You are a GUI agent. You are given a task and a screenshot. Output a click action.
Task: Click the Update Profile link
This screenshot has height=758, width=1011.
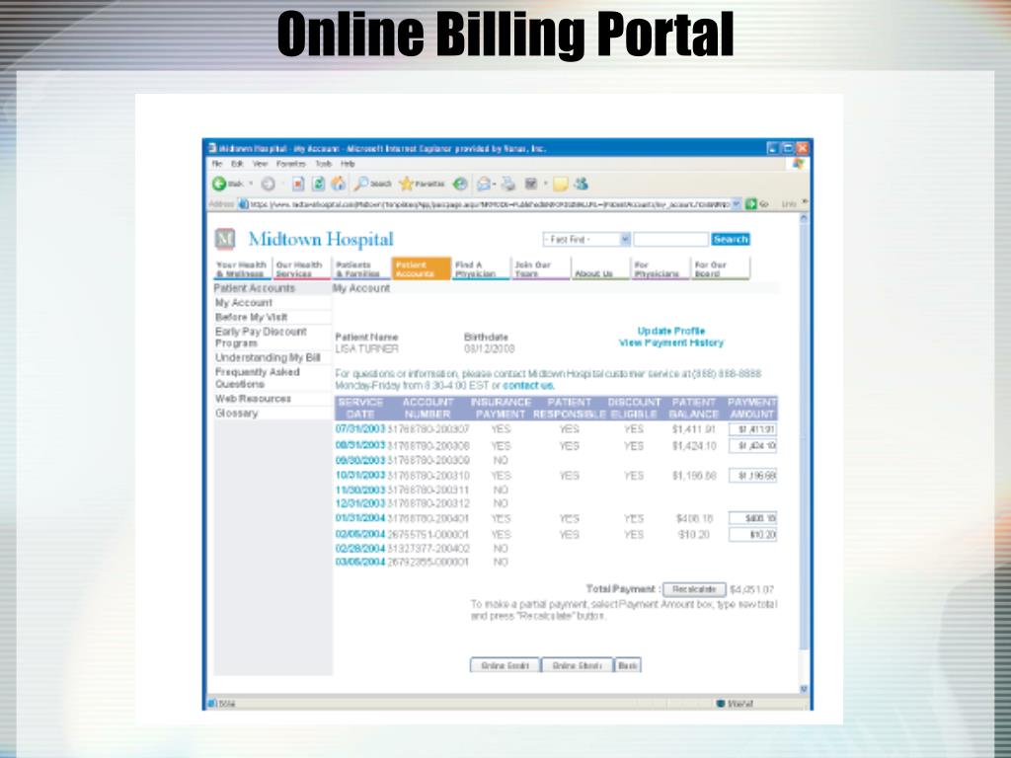pos(671,331)
